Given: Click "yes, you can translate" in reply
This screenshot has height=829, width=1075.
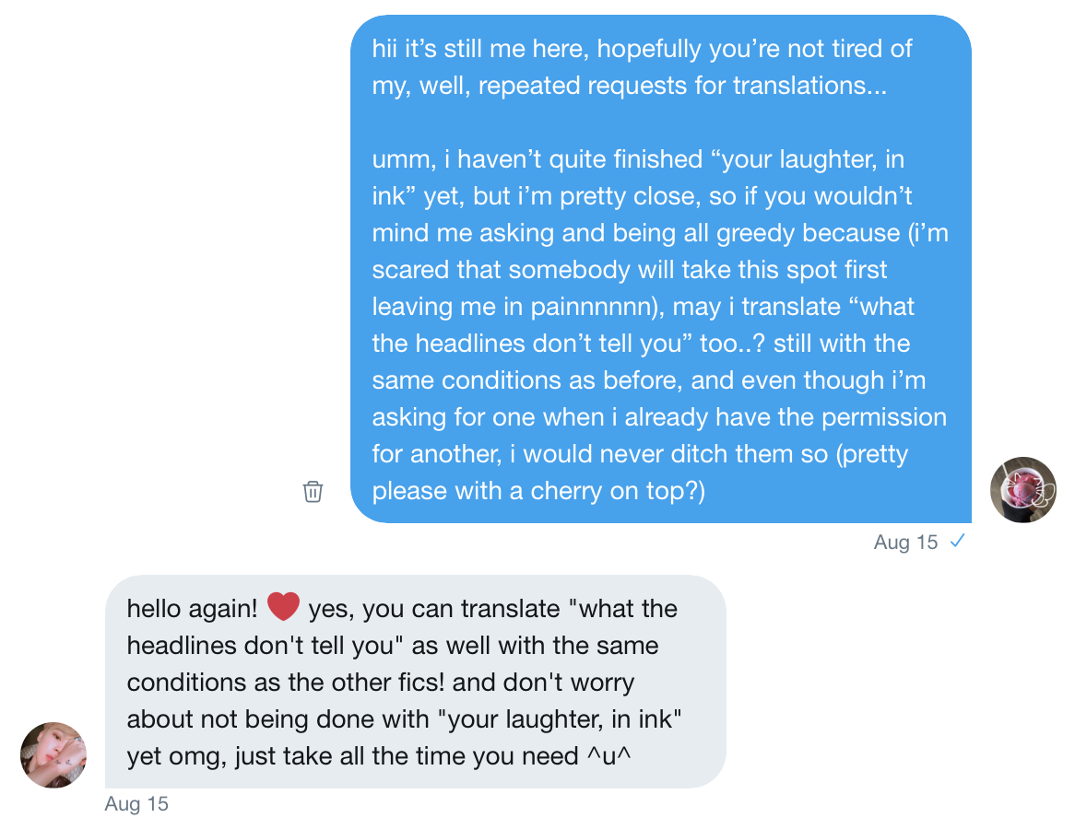Looking at the screenshot, I should click(433, 609).
